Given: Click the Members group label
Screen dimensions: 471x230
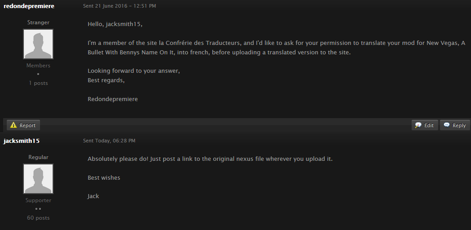Looking at the screenshot, I should [x=38, y=66].
